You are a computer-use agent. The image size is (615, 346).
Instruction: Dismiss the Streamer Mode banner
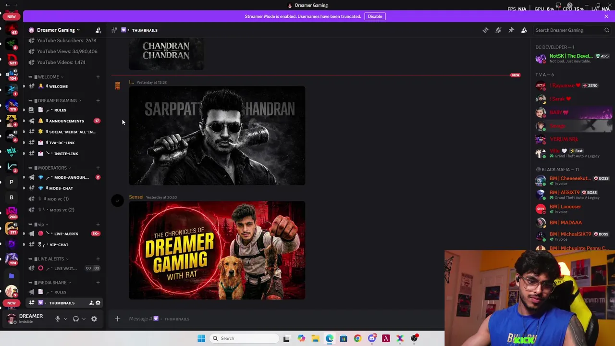(x=606, y=16)
